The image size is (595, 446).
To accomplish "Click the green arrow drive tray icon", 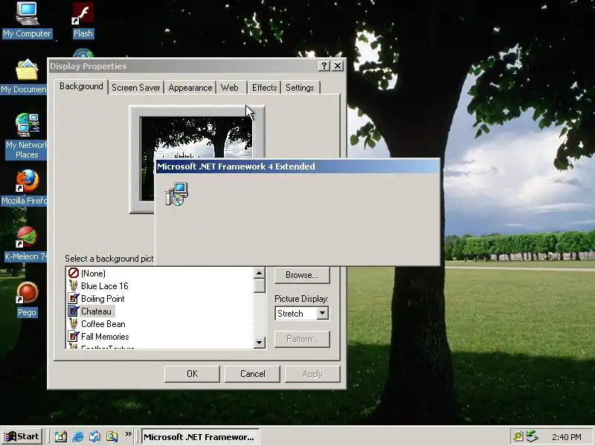I will tap(533, 436).
